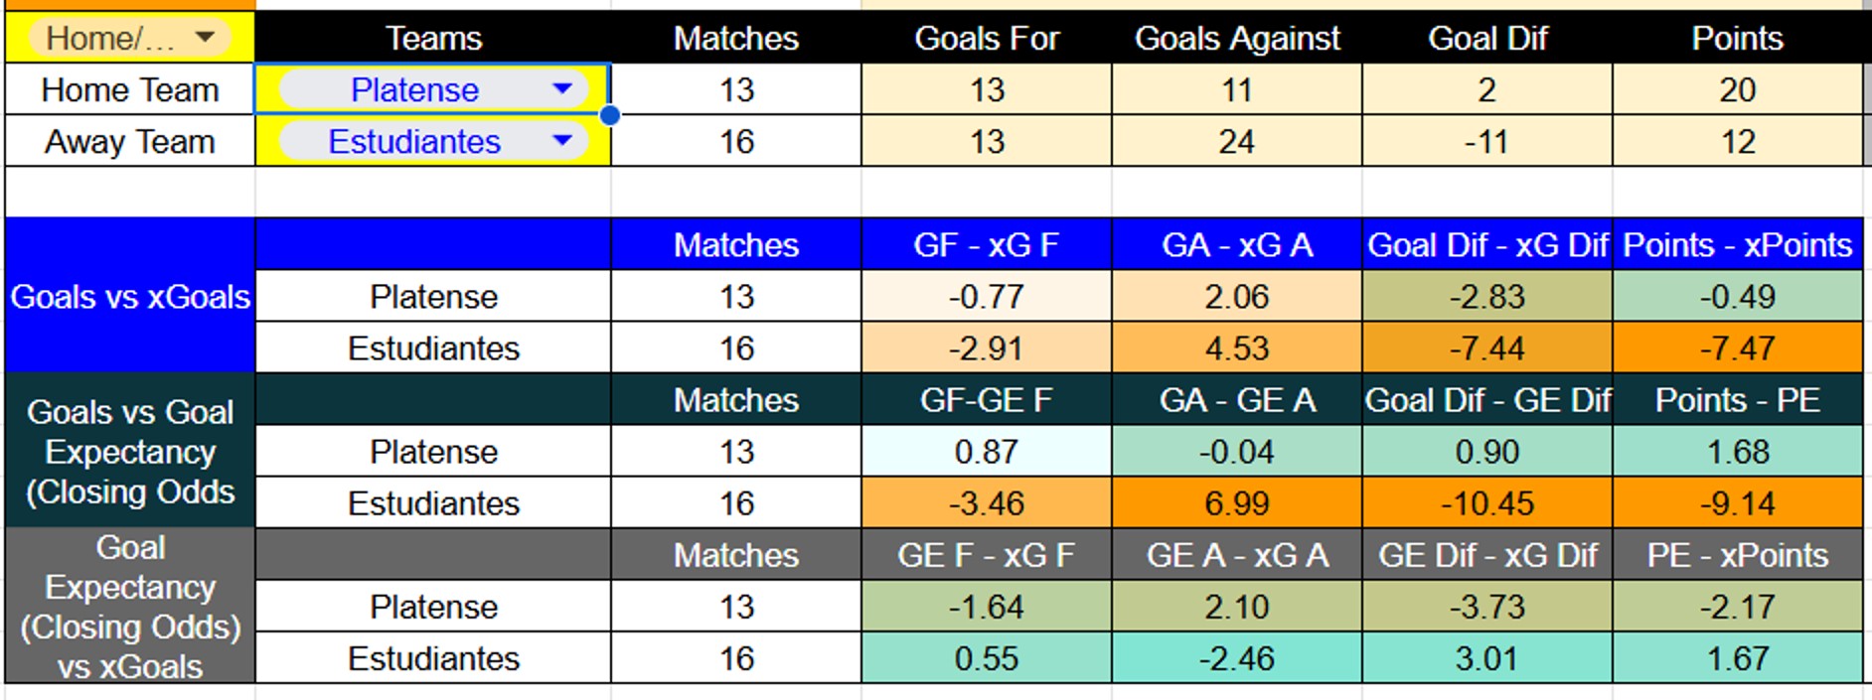Select the Home Team's Points value 20

1737,90
